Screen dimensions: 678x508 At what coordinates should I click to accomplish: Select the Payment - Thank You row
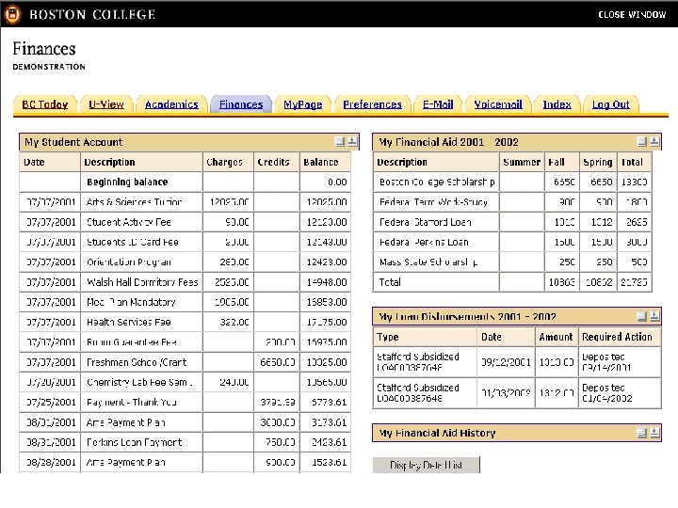[x=185, y=403]
